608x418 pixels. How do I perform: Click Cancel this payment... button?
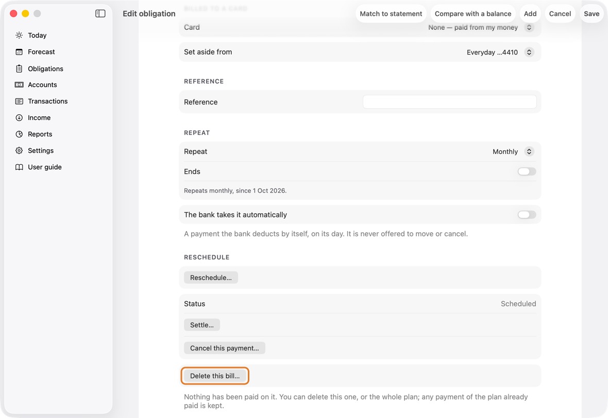click(225, 349)
